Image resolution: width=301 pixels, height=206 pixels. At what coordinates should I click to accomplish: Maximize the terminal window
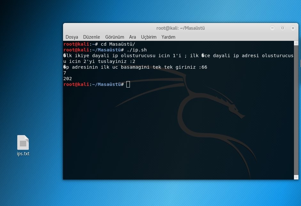282,28
